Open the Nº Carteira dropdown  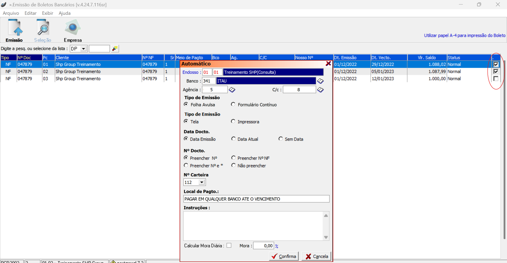[202, 182]
